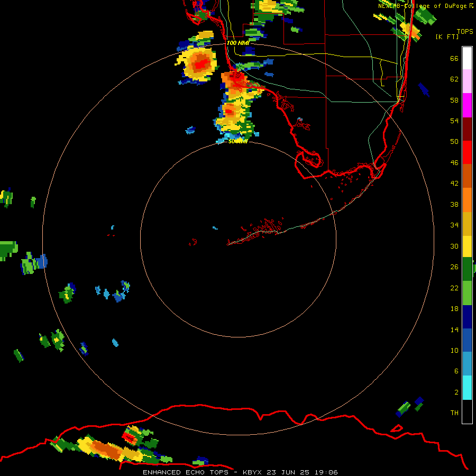Click the light green legend swatch
This screenshot has height=476, width=476.
(467, 293)
